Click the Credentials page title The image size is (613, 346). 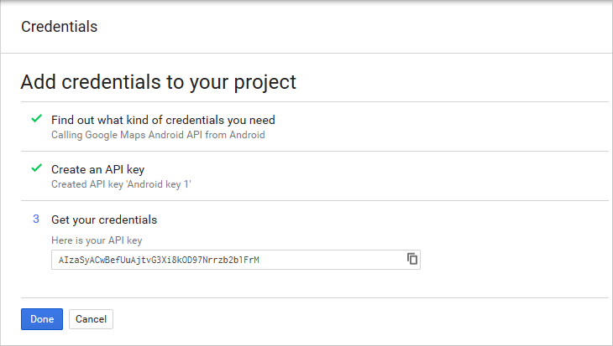click(59, 27)
